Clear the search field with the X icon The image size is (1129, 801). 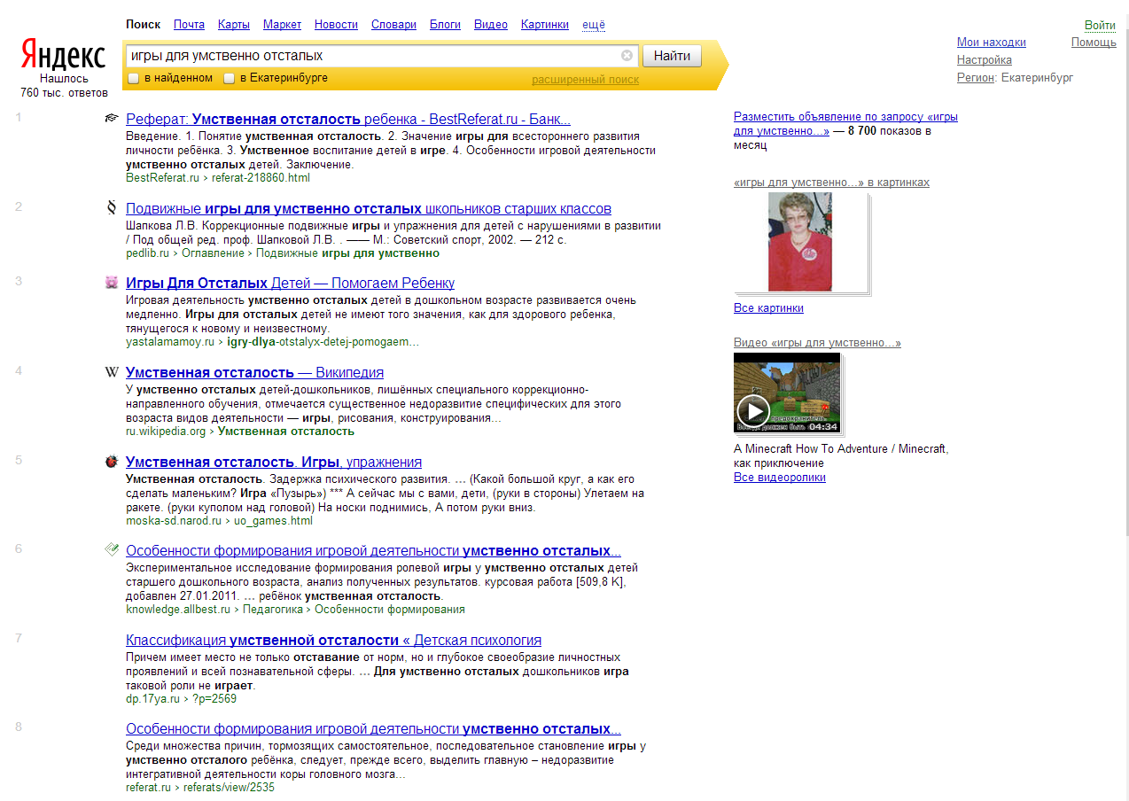pos(627,56)
